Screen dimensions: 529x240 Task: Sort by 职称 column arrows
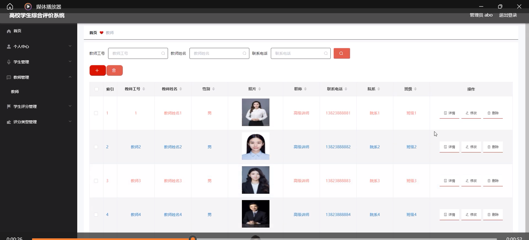(306, 89)
